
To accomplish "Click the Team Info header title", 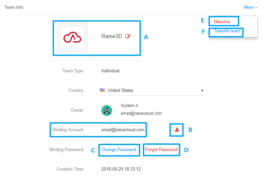I will click(x=14, y=7).
